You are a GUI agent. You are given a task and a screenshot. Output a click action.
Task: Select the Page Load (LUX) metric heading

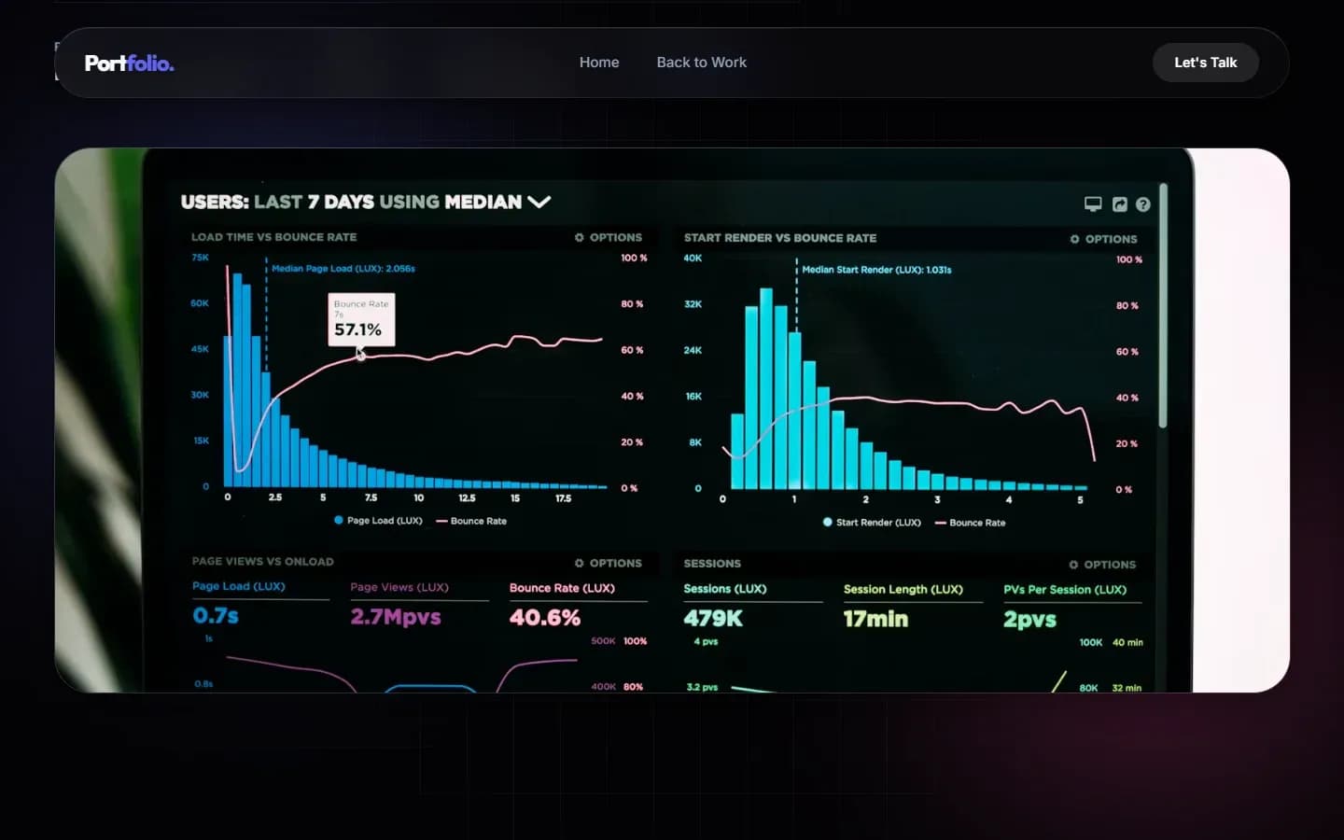point(239,586)
